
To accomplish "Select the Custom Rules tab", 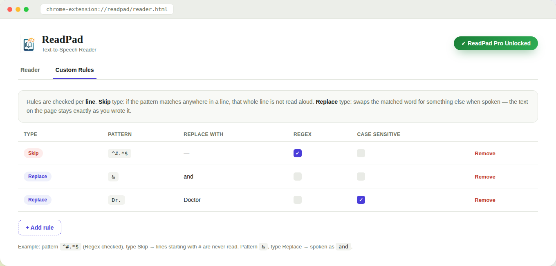I will (x=74, y=70).
